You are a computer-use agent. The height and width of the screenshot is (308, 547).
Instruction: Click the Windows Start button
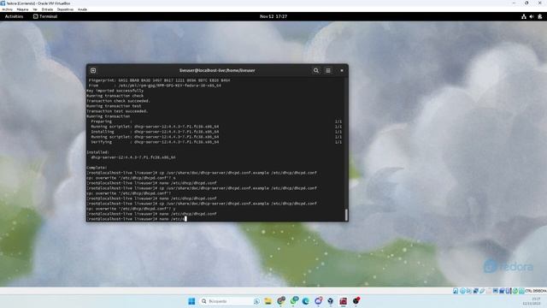click(x=191, y=301)
